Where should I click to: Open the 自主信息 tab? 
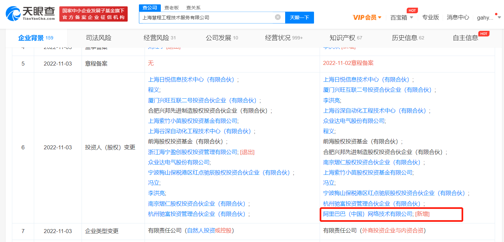pos(466,38)
